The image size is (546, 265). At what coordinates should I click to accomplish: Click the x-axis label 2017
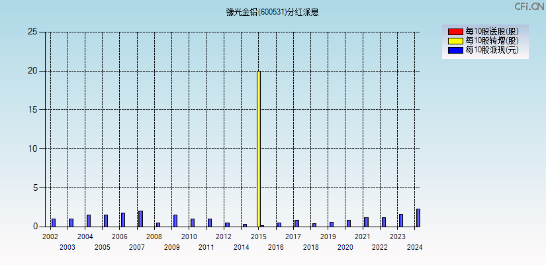pos(293,237)
